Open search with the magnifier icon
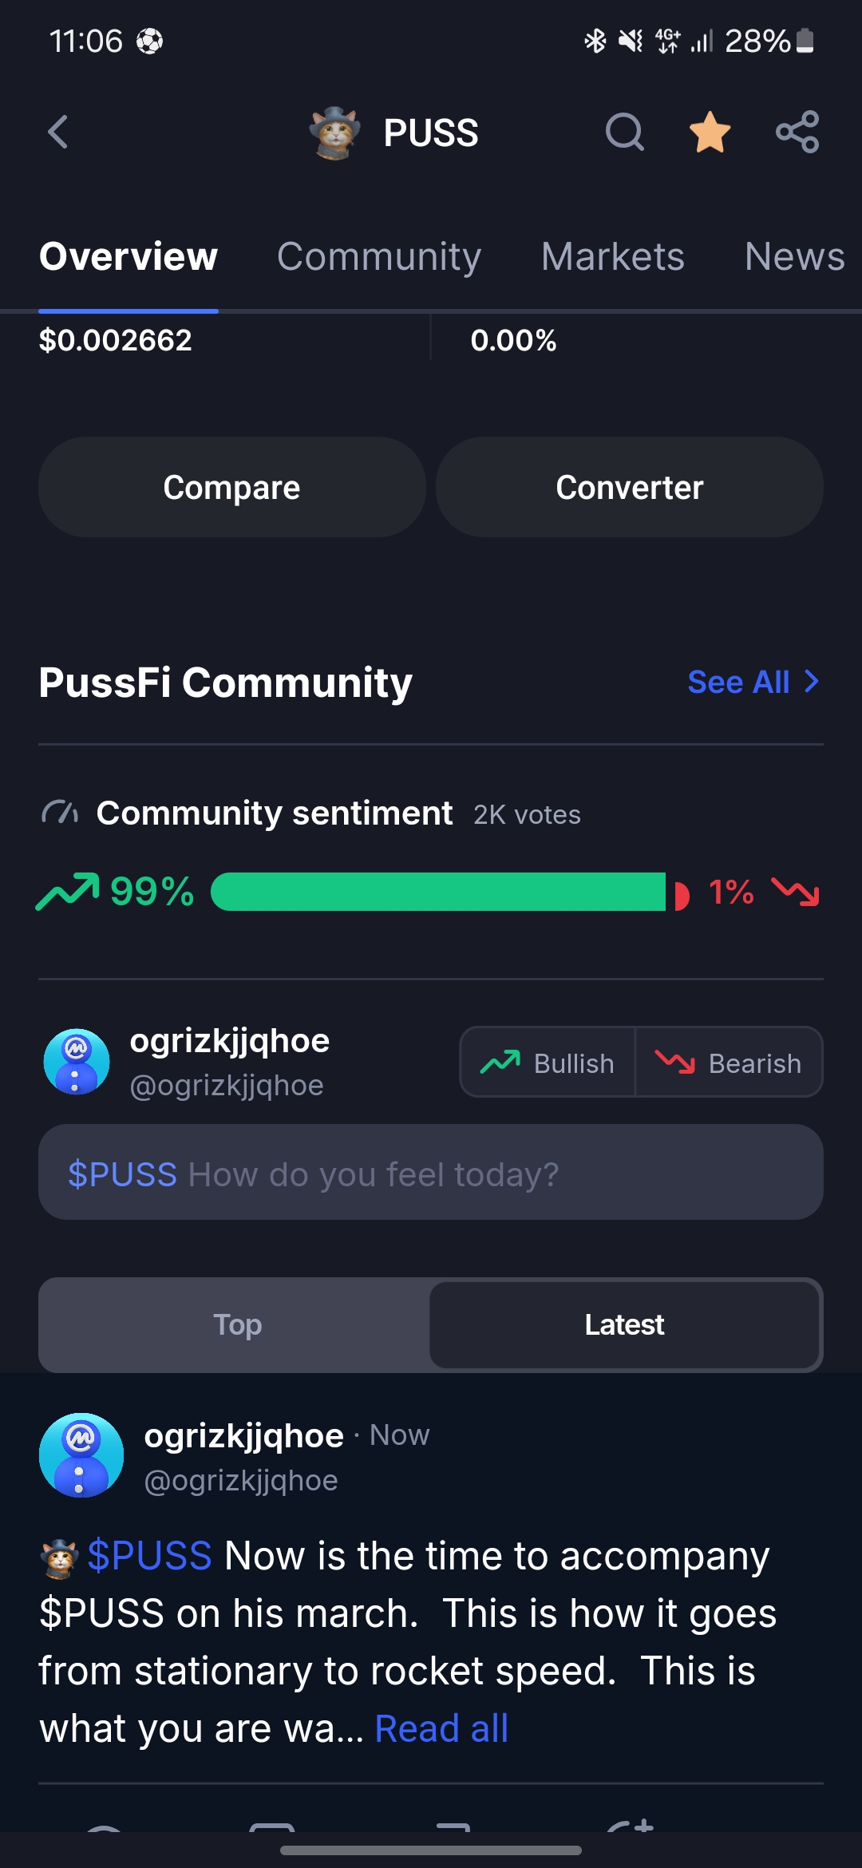 pos(624,132)
